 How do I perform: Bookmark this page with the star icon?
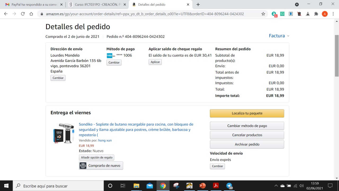click(x=263, y=14)
